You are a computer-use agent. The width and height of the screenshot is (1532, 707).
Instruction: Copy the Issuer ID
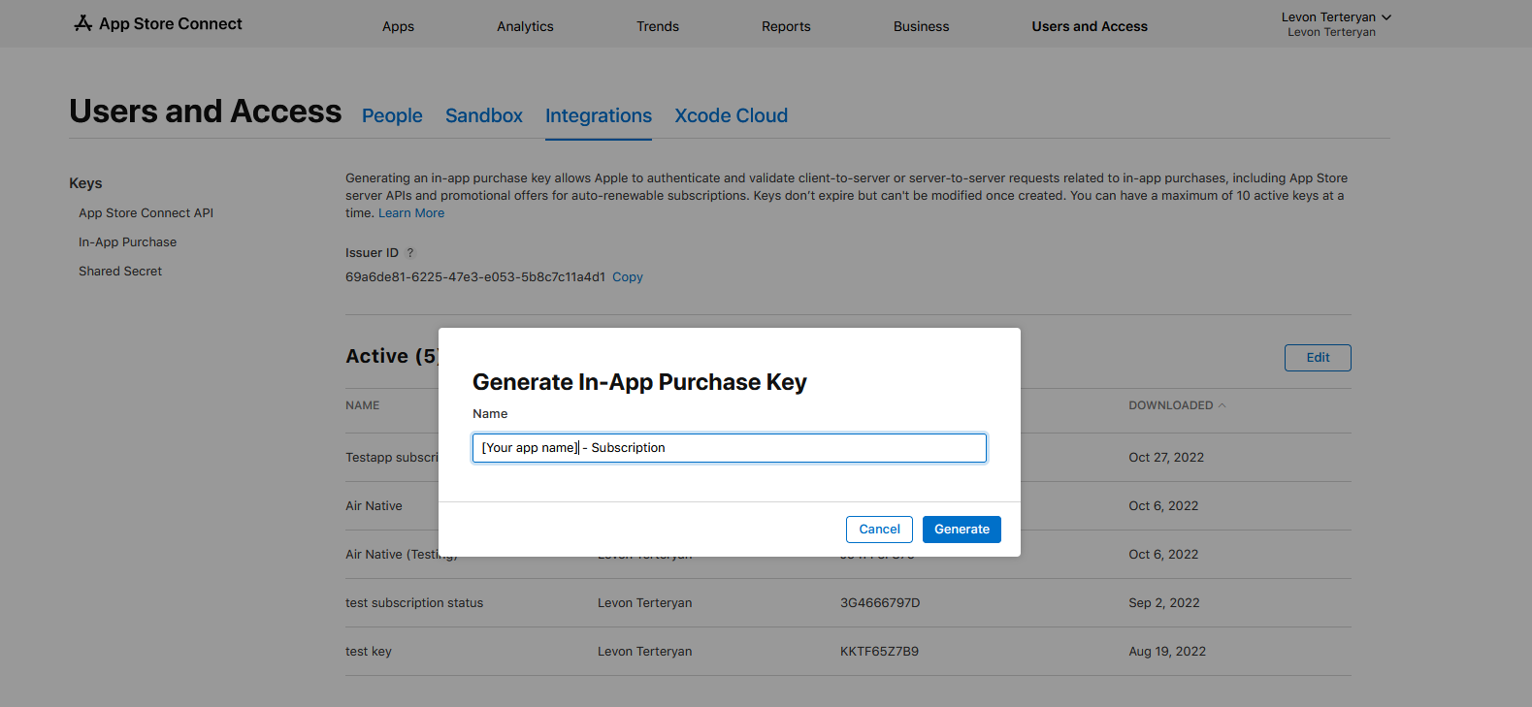pos(628,277)
